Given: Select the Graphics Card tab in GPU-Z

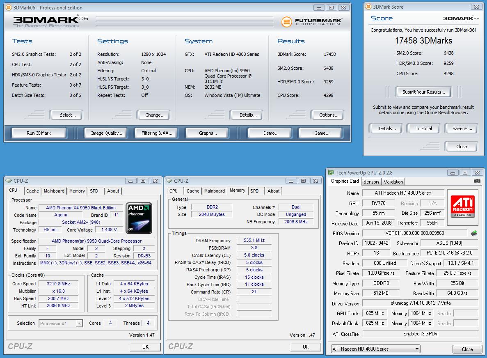Looking at the screenshot, I should [x=345, y=181].
